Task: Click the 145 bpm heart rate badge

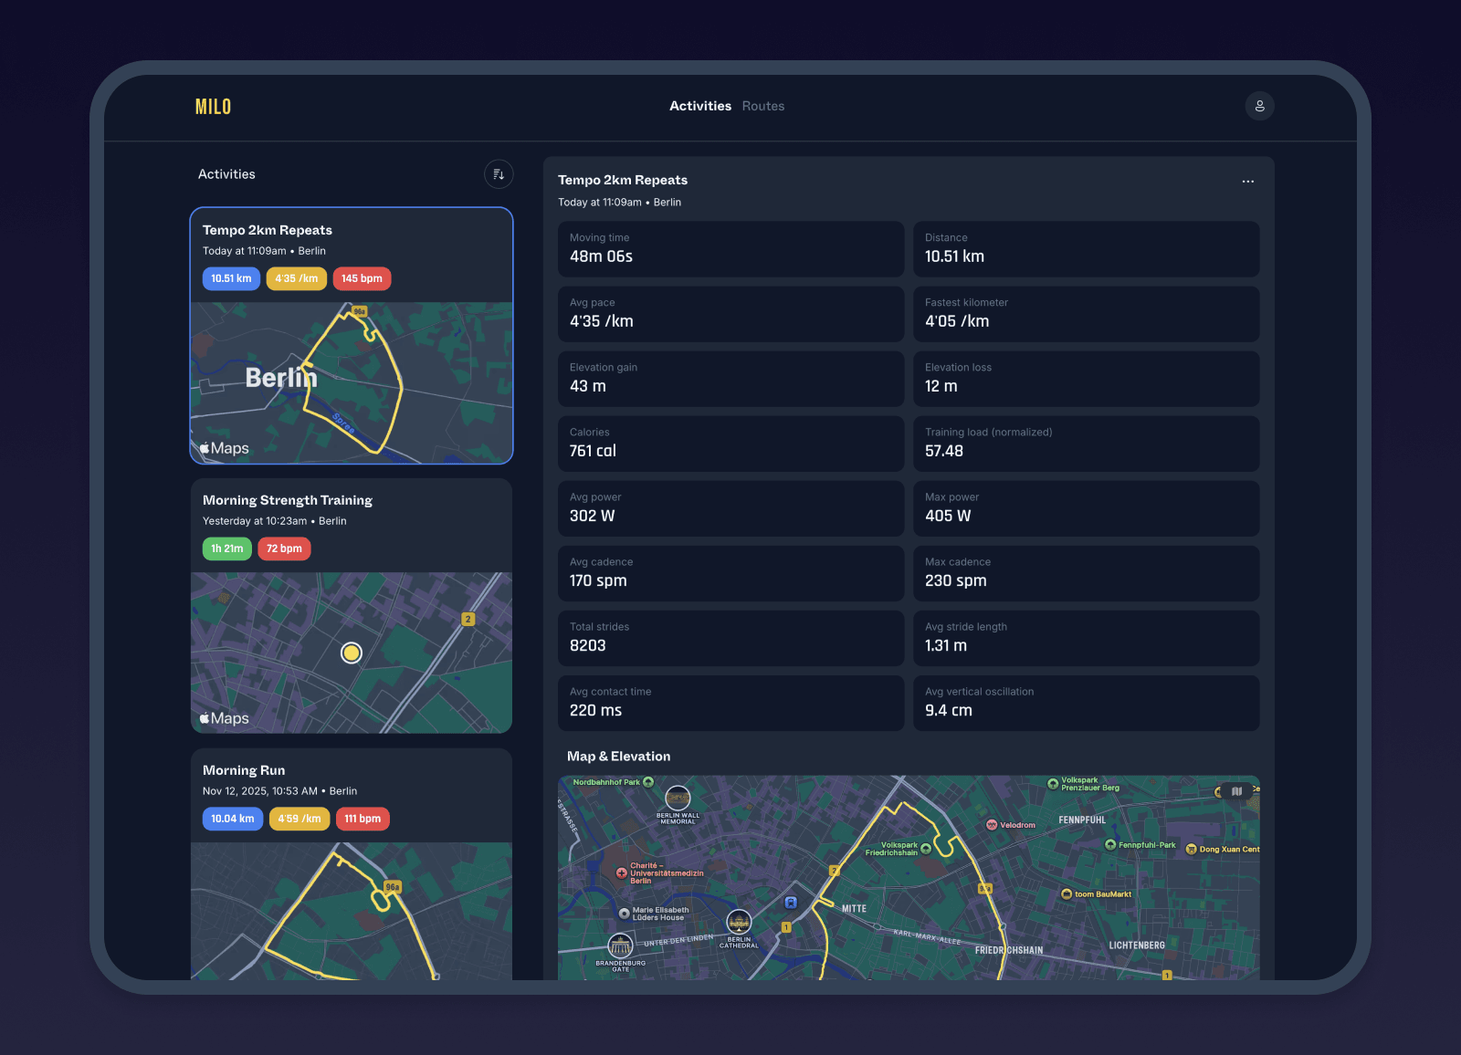Action: click(x=362, y=278)
